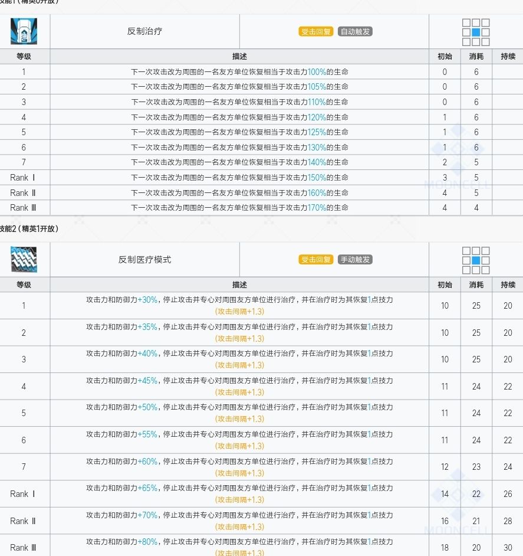
Task: Click 消耗 header in the 反制治疗 table
Action: (476, 57)
